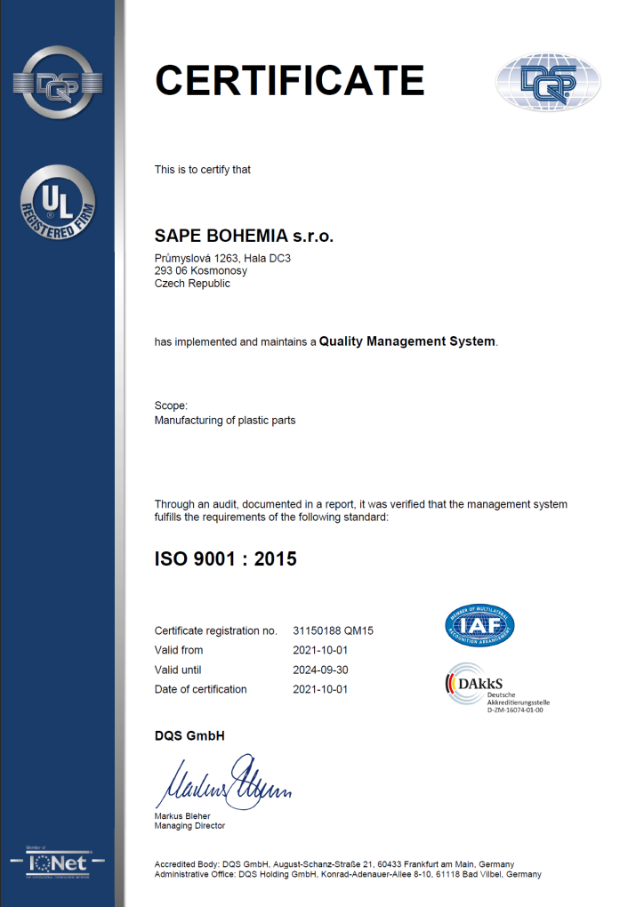
Task: Click the date '2024-09-30'
Action: [320, 670]
